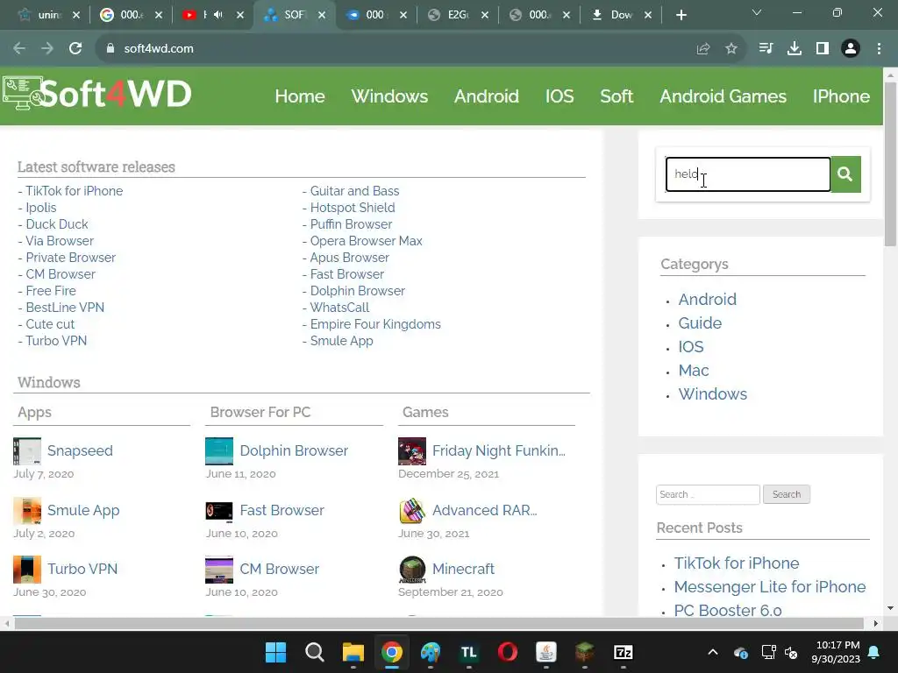898x673 pixels.
Task: Switch to the E2G tab
Action: tap(458, 15)
